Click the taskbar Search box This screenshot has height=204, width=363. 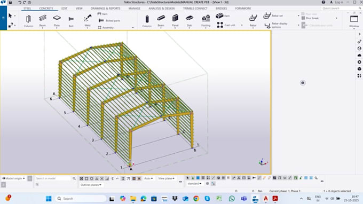tap(81, 199)
